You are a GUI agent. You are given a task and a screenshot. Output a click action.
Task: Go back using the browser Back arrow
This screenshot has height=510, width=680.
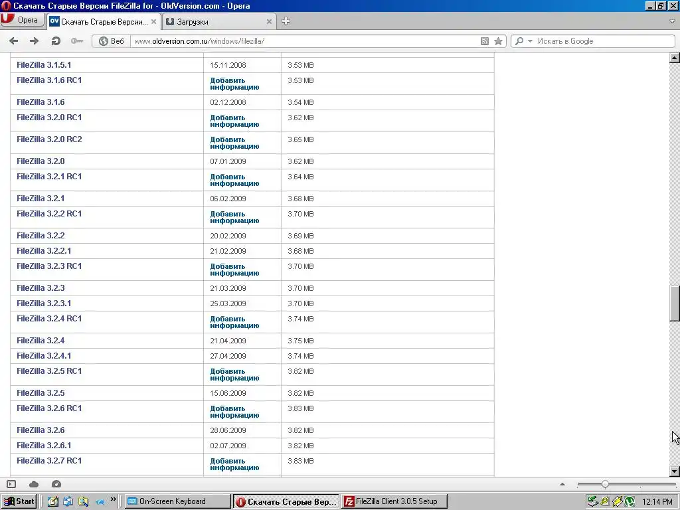[x=13, y=41]
